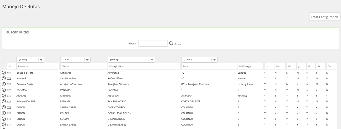Select the C-VIENTO FRIO cell
The image size is (341, 129).
coord(116,107)
